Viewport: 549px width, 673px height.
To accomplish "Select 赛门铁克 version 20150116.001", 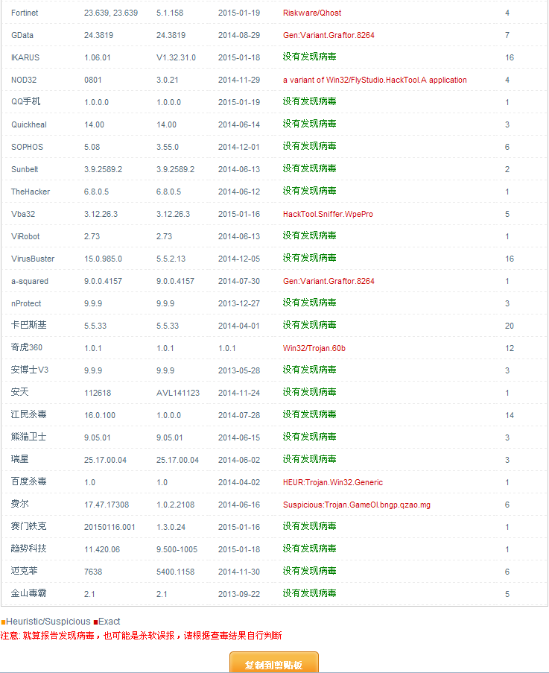I will pyautogui.click(x=110, y=527).
